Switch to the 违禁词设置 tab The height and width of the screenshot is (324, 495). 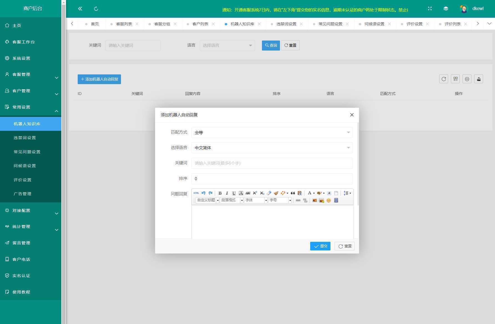coord(286,24)
